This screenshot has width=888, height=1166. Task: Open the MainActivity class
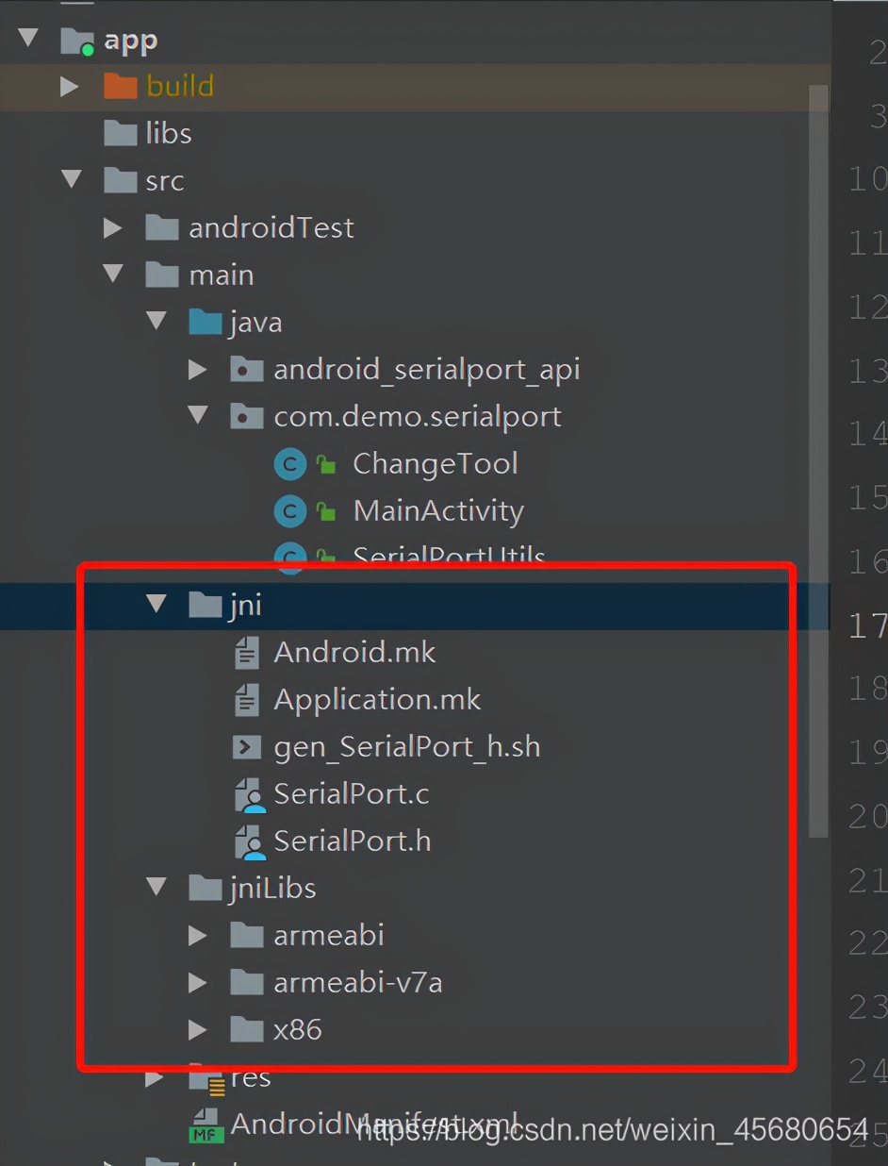coord(438,511)
